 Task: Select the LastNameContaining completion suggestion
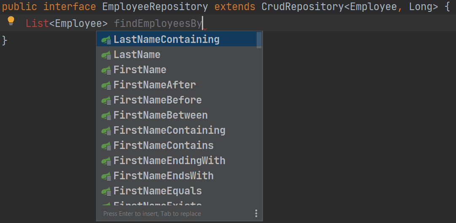point(166,40)
